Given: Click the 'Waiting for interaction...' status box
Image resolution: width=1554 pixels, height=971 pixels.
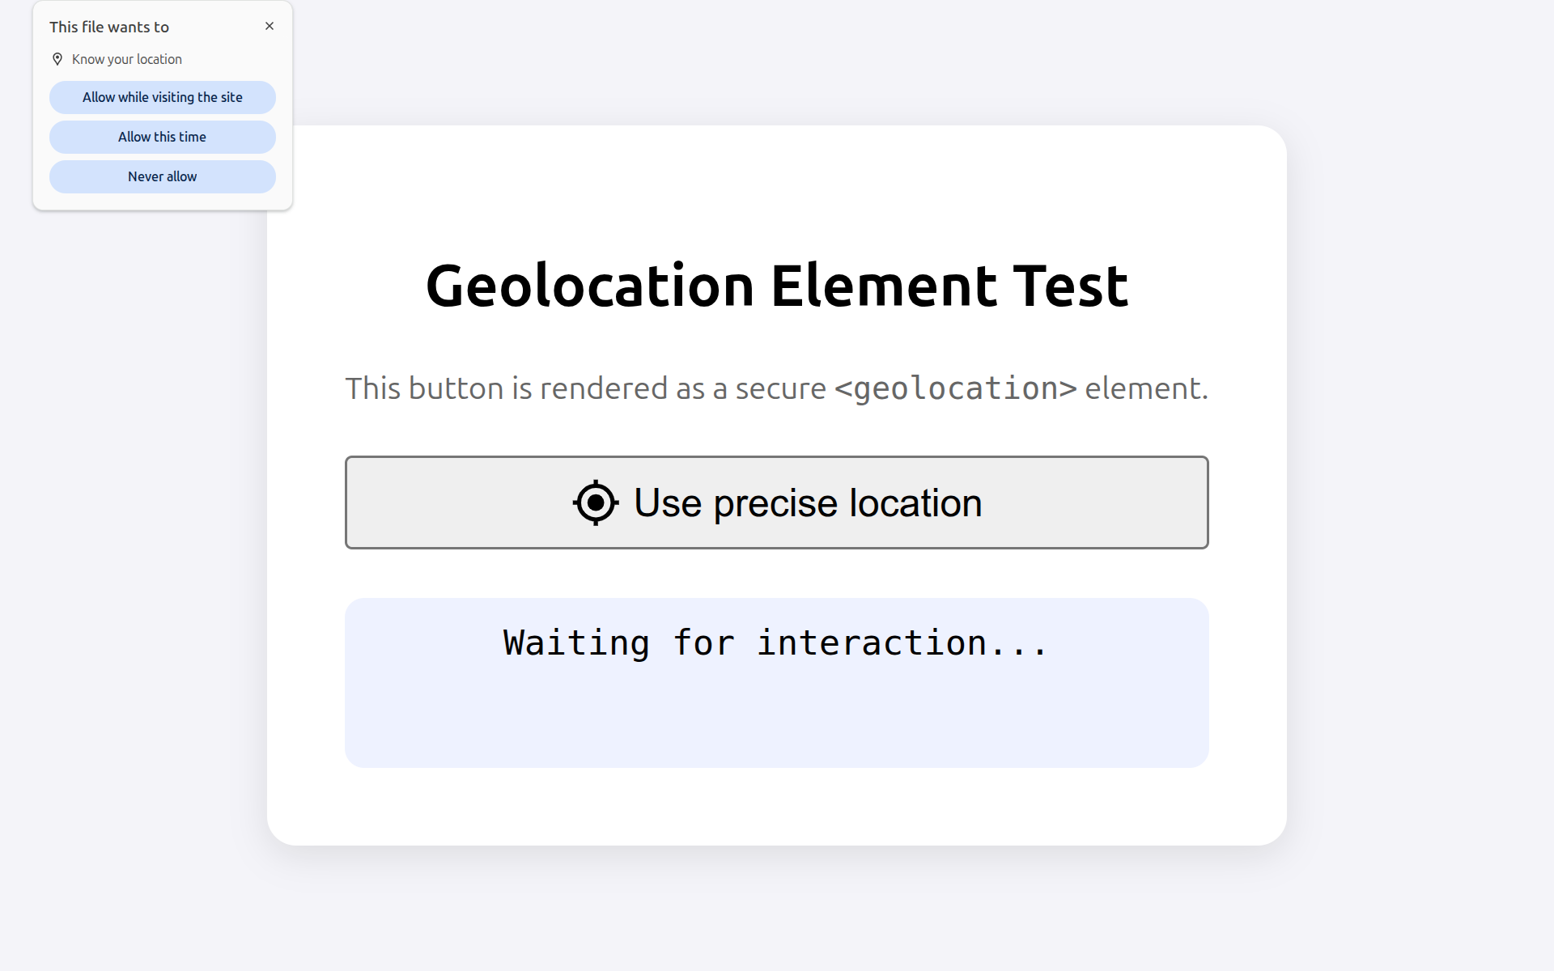Looking at the screenshot, I should pos(775,682).
